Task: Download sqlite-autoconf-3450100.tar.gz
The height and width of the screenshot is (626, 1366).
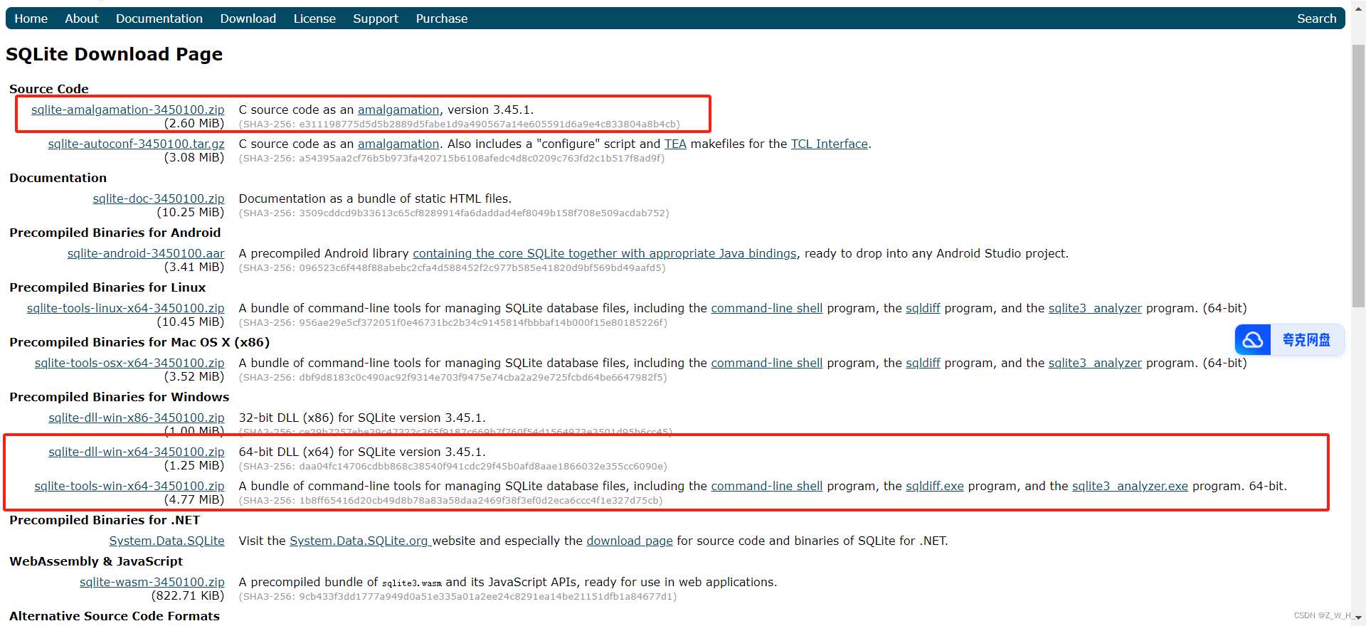Action: [137, 144]
